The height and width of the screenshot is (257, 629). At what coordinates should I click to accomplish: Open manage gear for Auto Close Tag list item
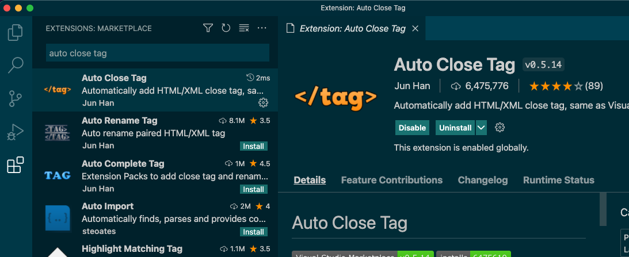click(x=263, y=103)
